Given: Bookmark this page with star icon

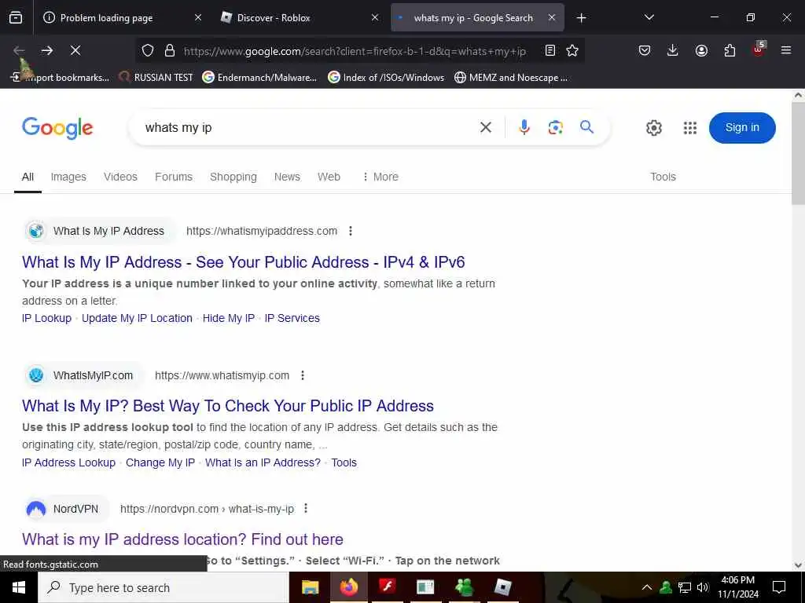Looking at the screenshot, I should pos(572,50).
